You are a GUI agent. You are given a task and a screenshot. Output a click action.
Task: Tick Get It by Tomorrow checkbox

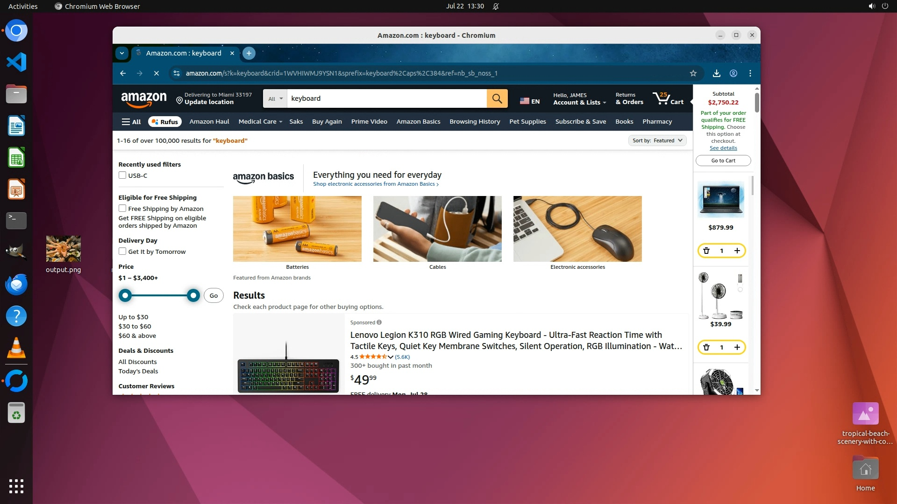(x=122, y=252)
